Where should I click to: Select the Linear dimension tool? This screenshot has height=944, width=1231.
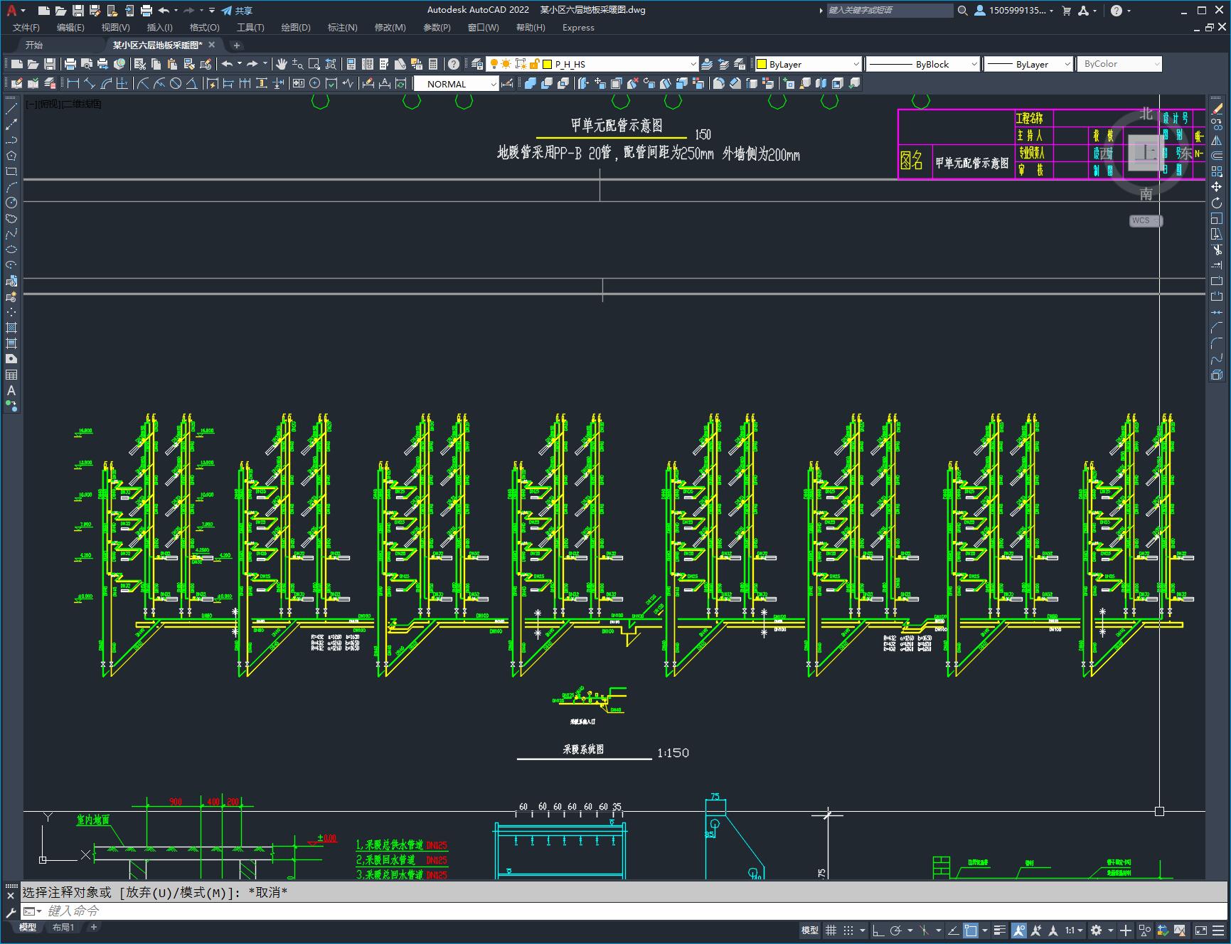[73, 84]
